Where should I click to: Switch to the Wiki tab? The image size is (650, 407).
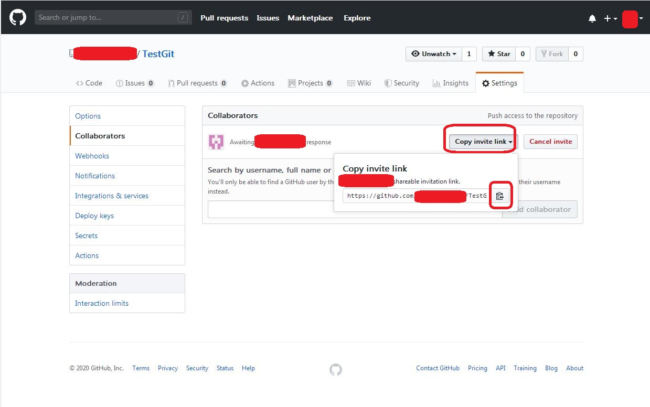359,83
